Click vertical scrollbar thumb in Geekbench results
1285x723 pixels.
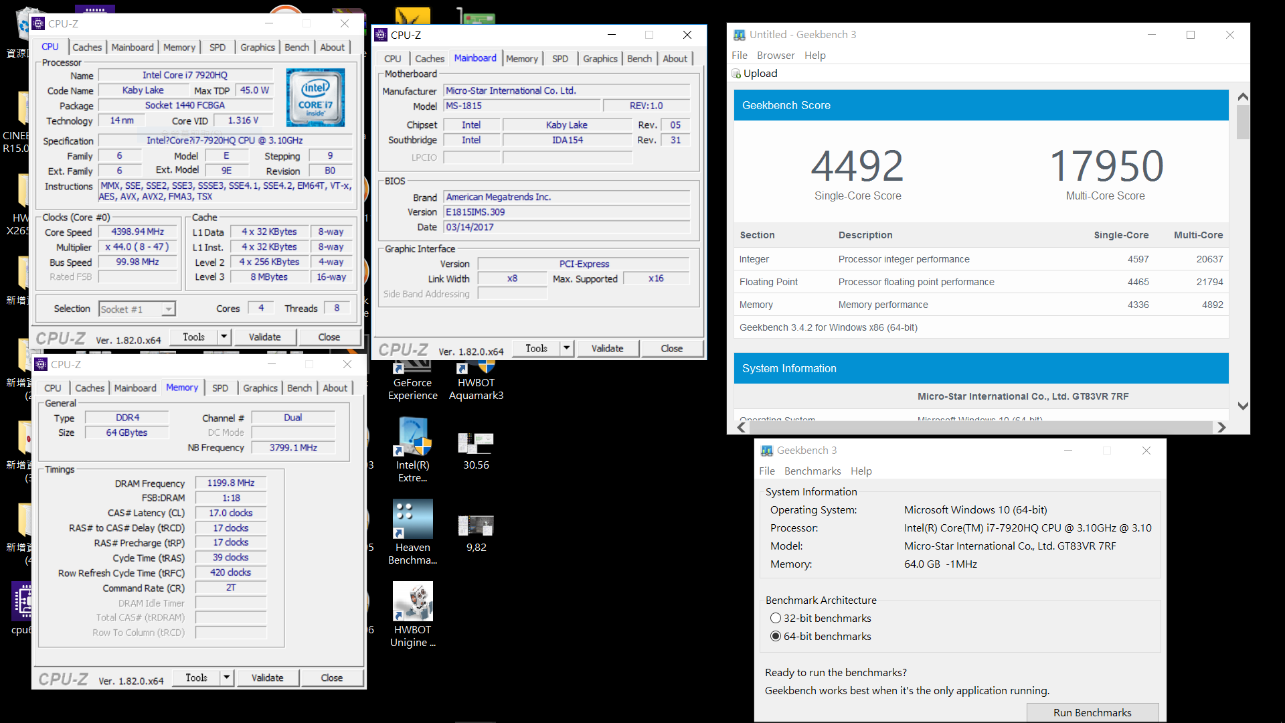(x=1243, y=122)
